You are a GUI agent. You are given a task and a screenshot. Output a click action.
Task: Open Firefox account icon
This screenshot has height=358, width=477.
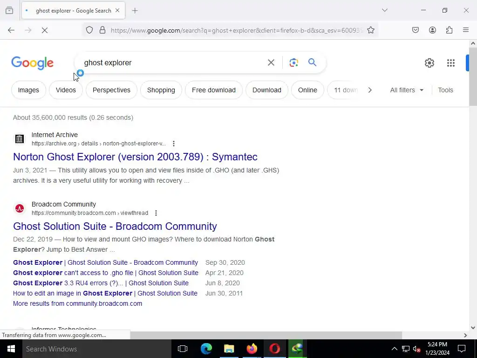[432, 30]
